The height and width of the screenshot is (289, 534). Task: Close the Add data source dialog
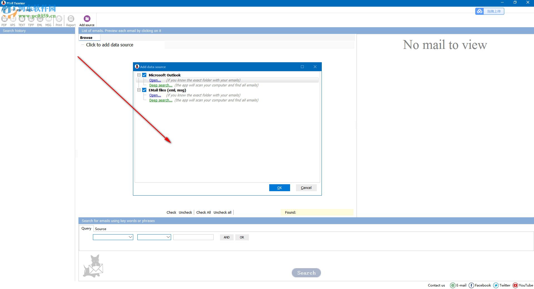(x=315, y=67)
